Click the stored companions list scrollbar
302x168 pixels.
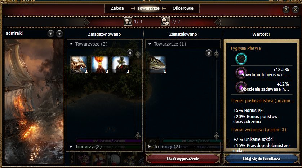138,95
